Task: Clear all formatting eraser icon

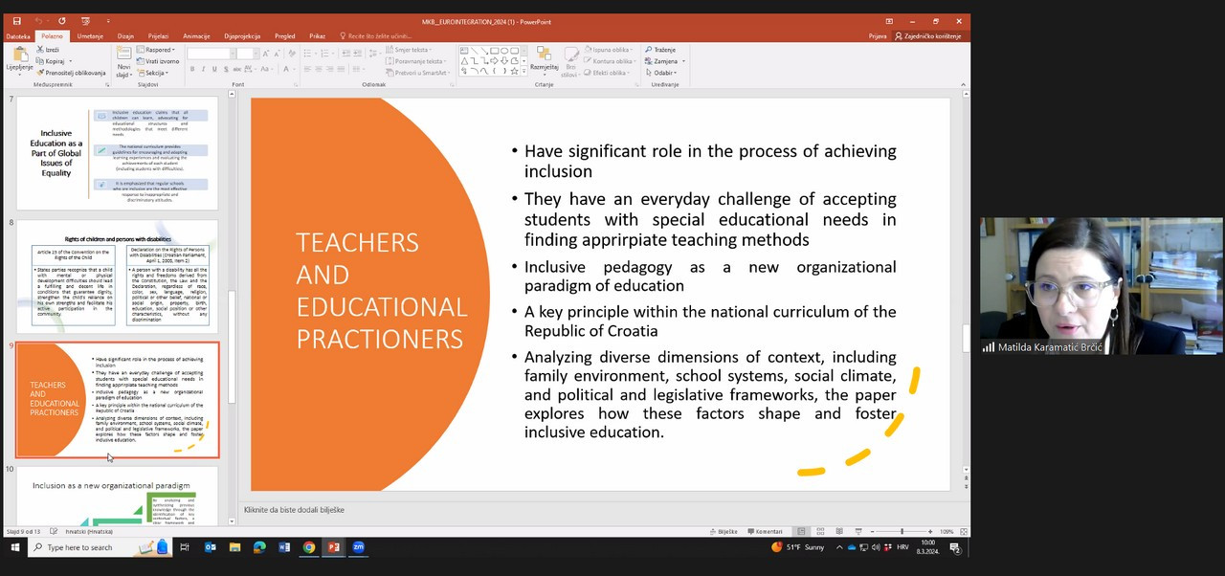Action: (291, 53)
